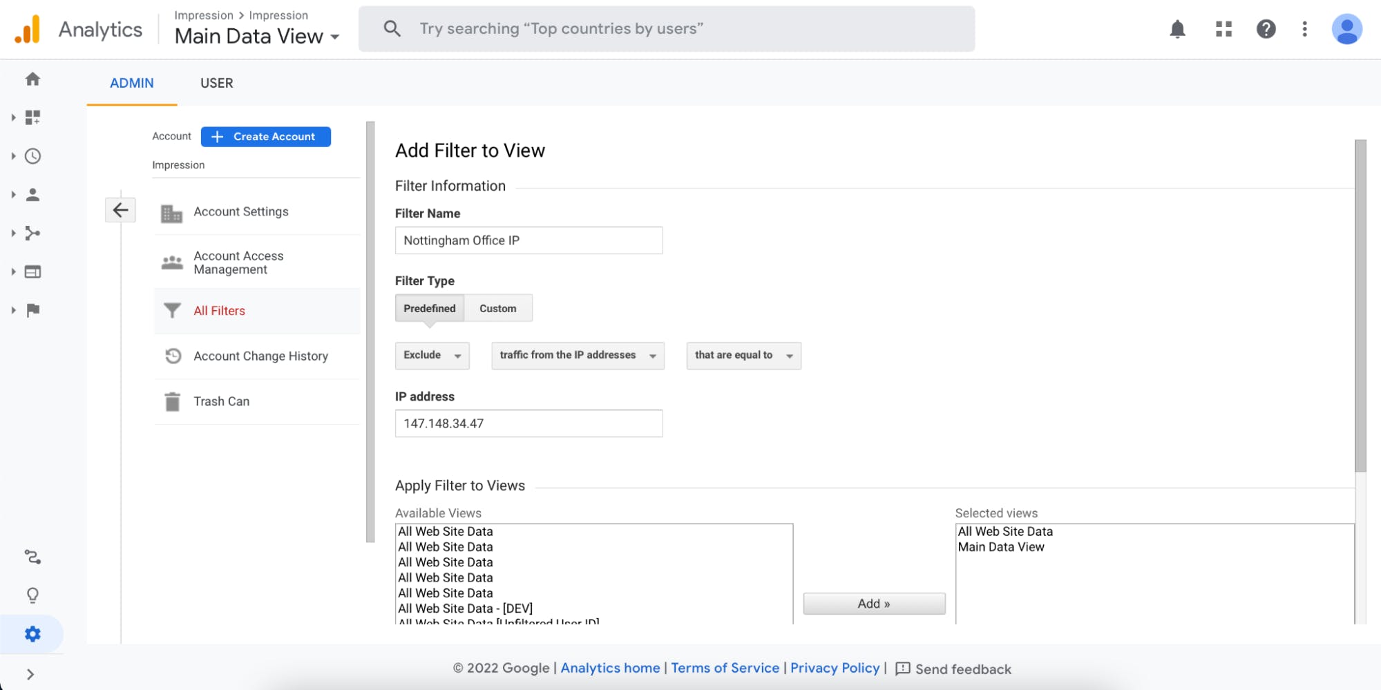The image size is (1381, 690).
Task: Click the Create Account button
Action: pos(266,137)
